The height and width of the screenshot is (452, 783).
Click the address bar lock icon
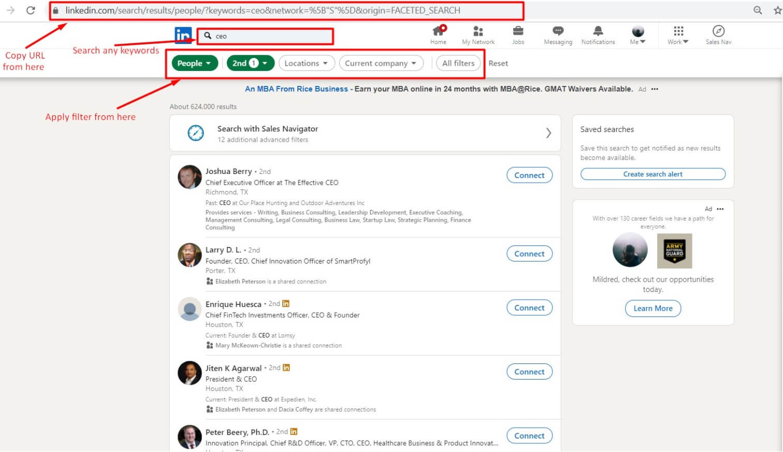point(56,10)
